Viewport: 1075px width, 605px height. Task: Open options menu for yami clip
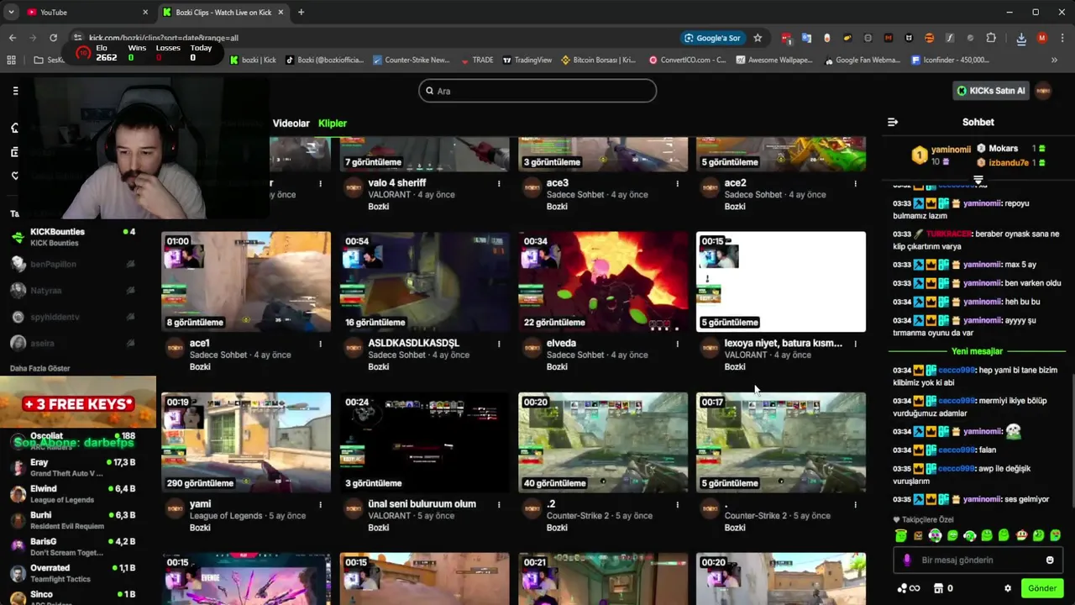(x=320, y=504)
